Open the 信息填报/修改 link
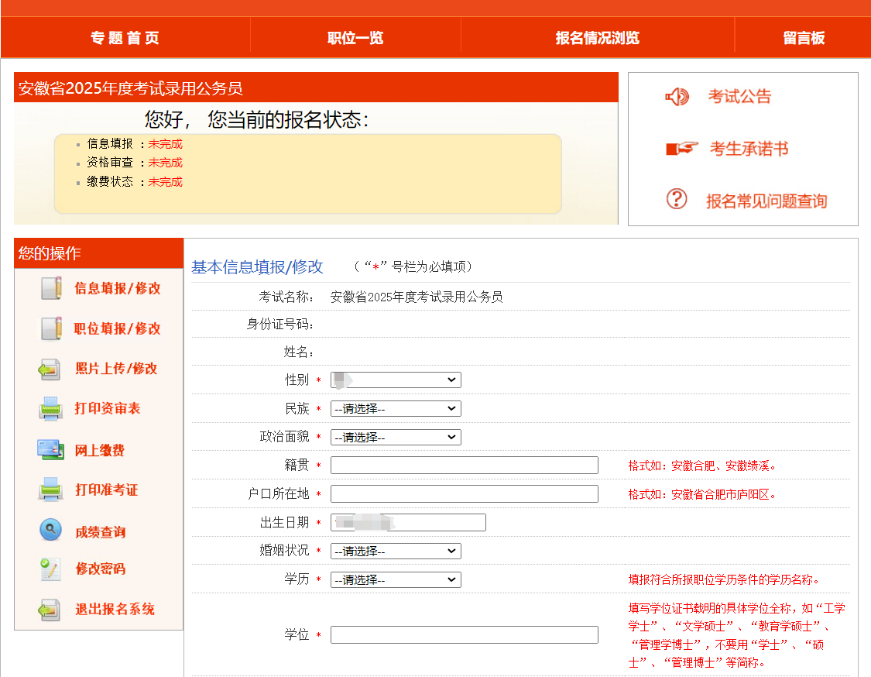871x677 pixels. coord(118,288)
